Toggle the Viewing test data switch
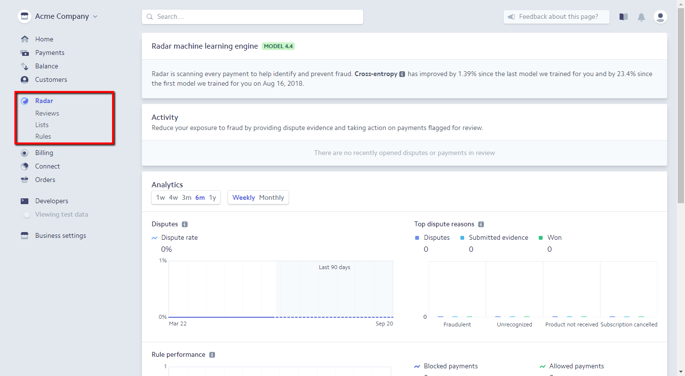The height and width of the screenshot is (376, 685). tap(25, 214)
